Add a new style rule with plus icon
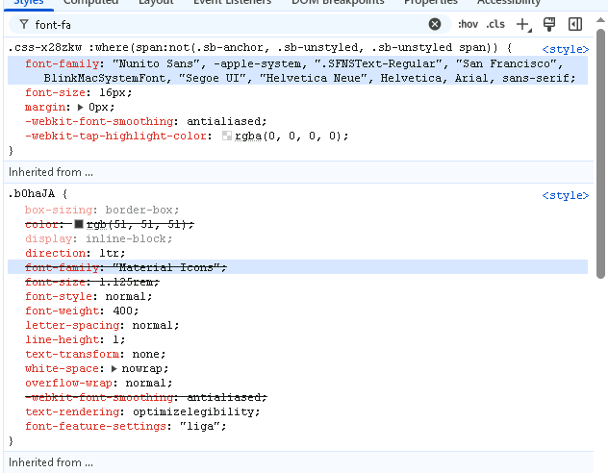 524,24
